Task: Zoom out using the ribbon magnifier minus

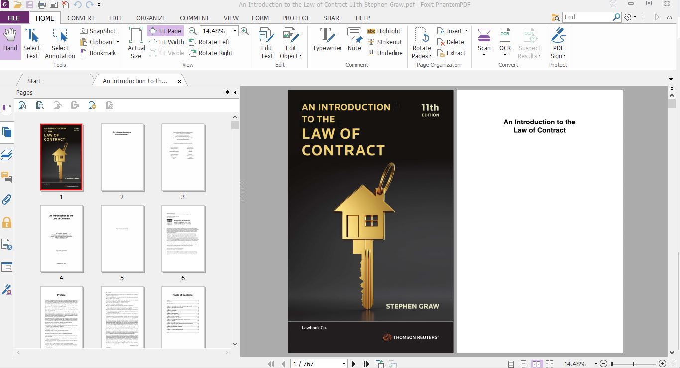Action: pyautogui.click(x=192, y=31)
